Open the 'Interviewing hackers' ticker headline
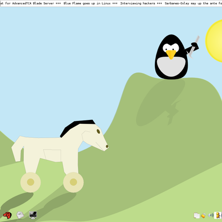Image resolution: width=222 pixels, height=222 pixels. [138, 3]
